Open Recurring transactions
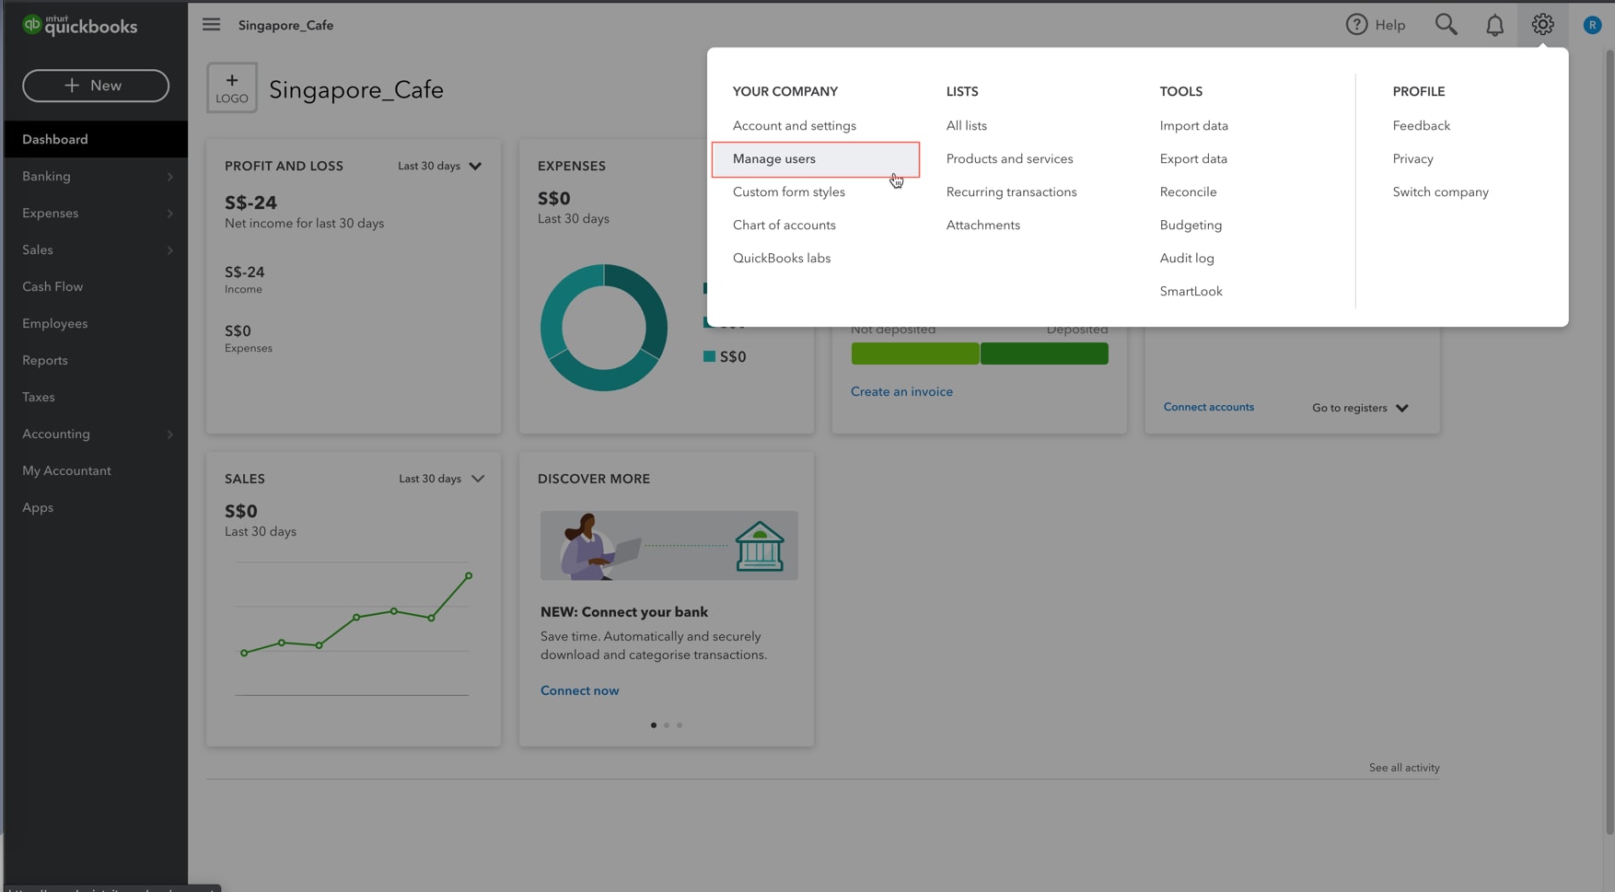 pos(1011,191)
